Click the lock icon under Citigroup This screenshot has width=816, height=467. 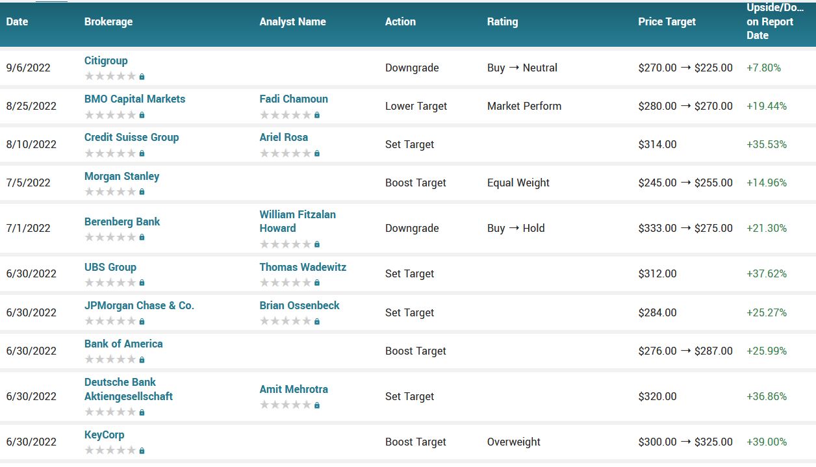click(142, 77)
